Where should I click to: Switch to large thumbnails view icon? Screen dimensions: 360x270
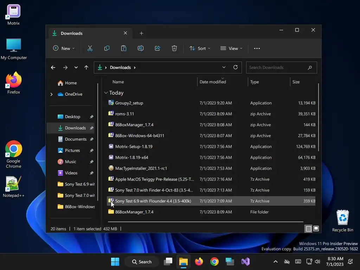tap(316, 229)
